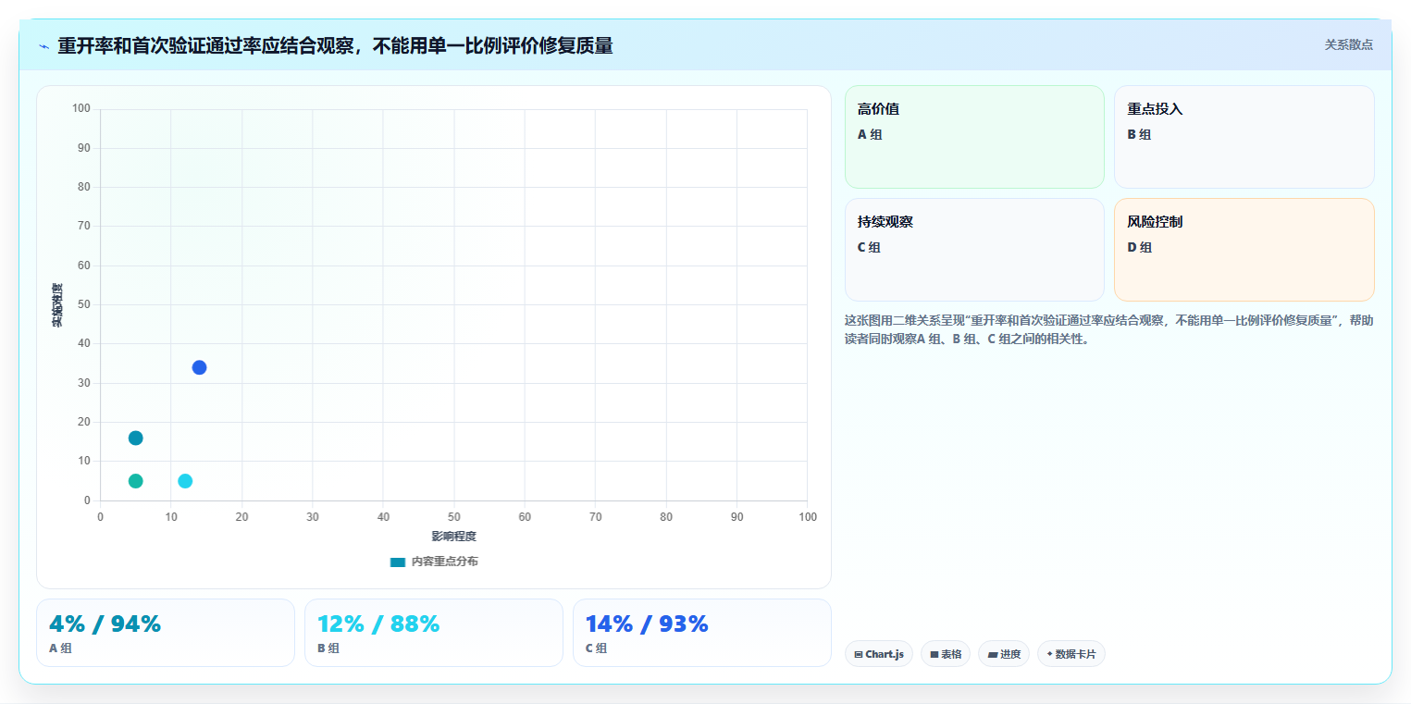Click the 关系散点 label in header
This screenshot has height=704, width=1411.
point(1348,44)
